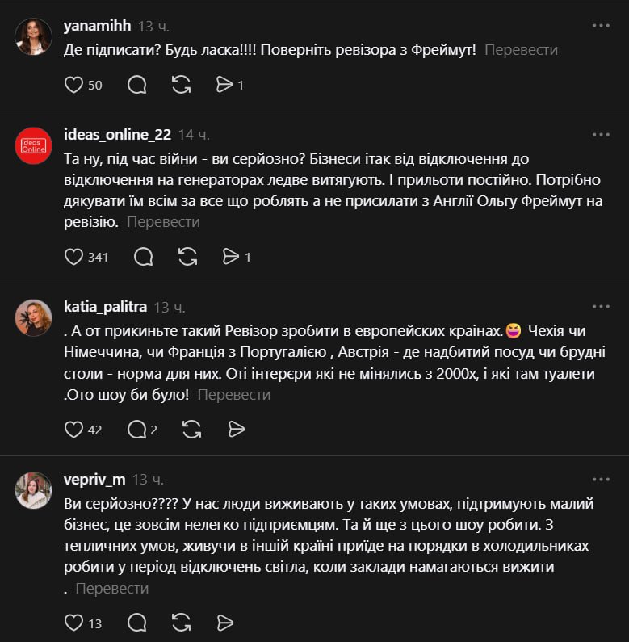Reply to ideas_online_22 comment
The image size is (629, 642).
coord(143,257)
